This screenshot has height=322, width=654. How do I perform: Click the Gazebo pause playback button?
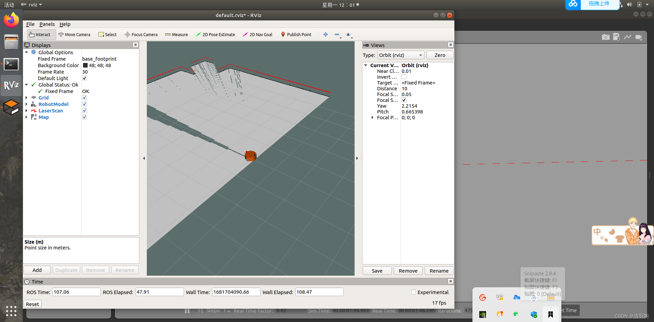(187, 311)
